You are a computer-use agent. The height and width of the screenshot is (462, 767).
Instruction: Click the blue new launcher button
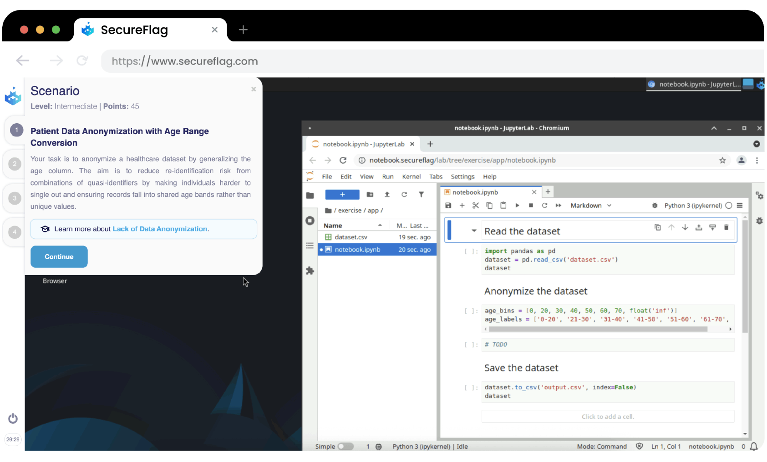[342, 195]
